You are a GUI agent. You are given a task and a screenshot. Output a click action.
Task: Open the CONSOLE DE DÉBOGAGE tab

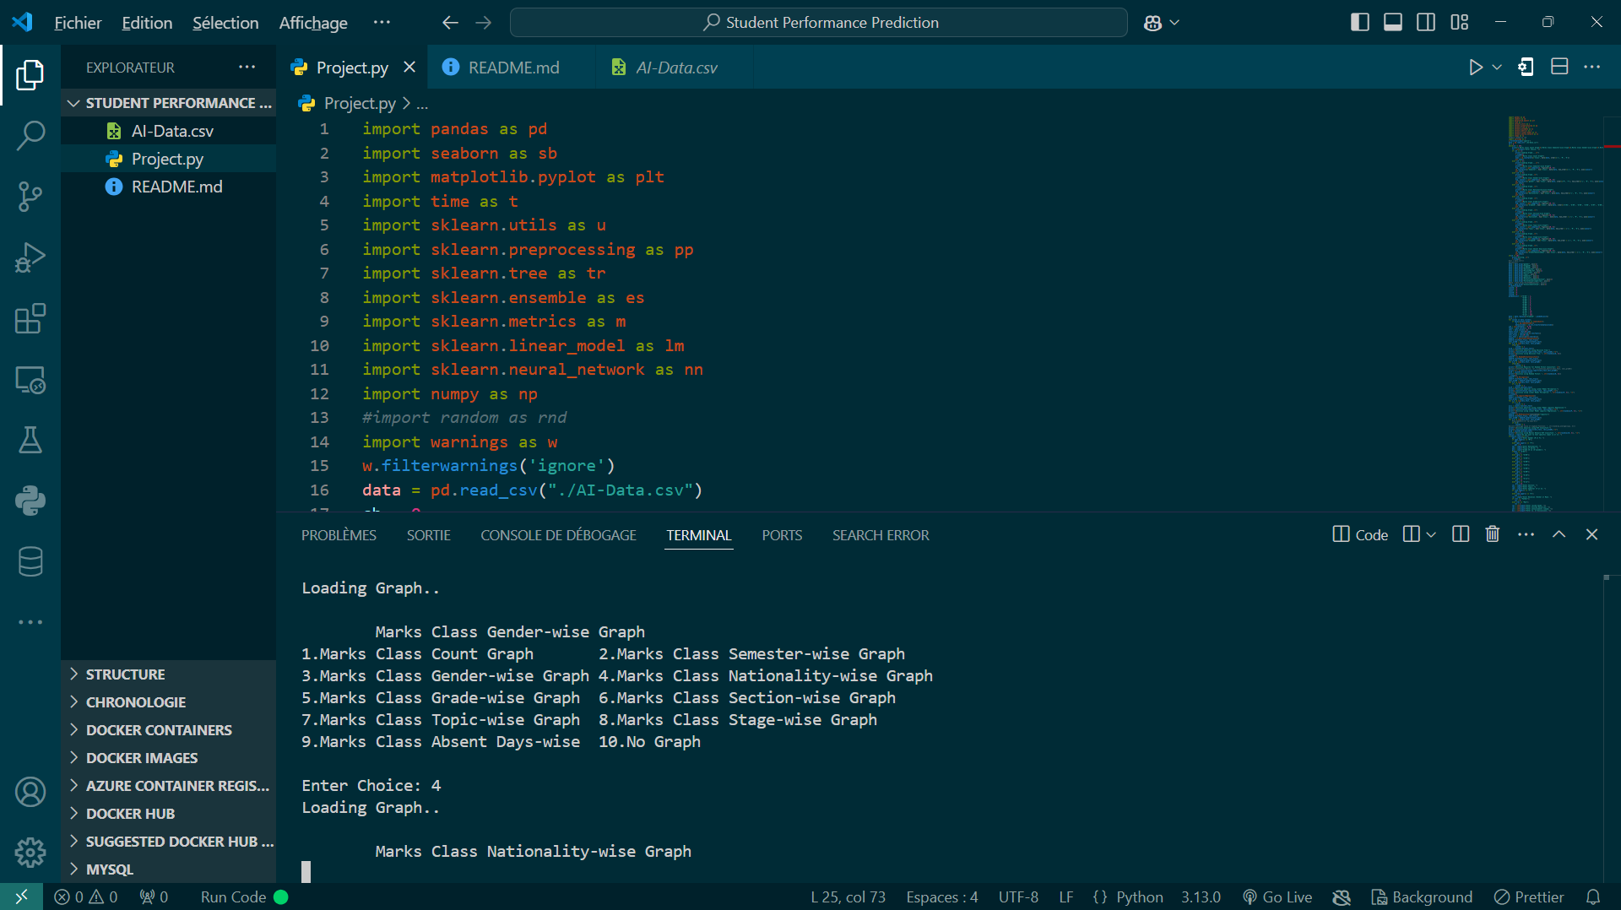click(x=558, y=535)
